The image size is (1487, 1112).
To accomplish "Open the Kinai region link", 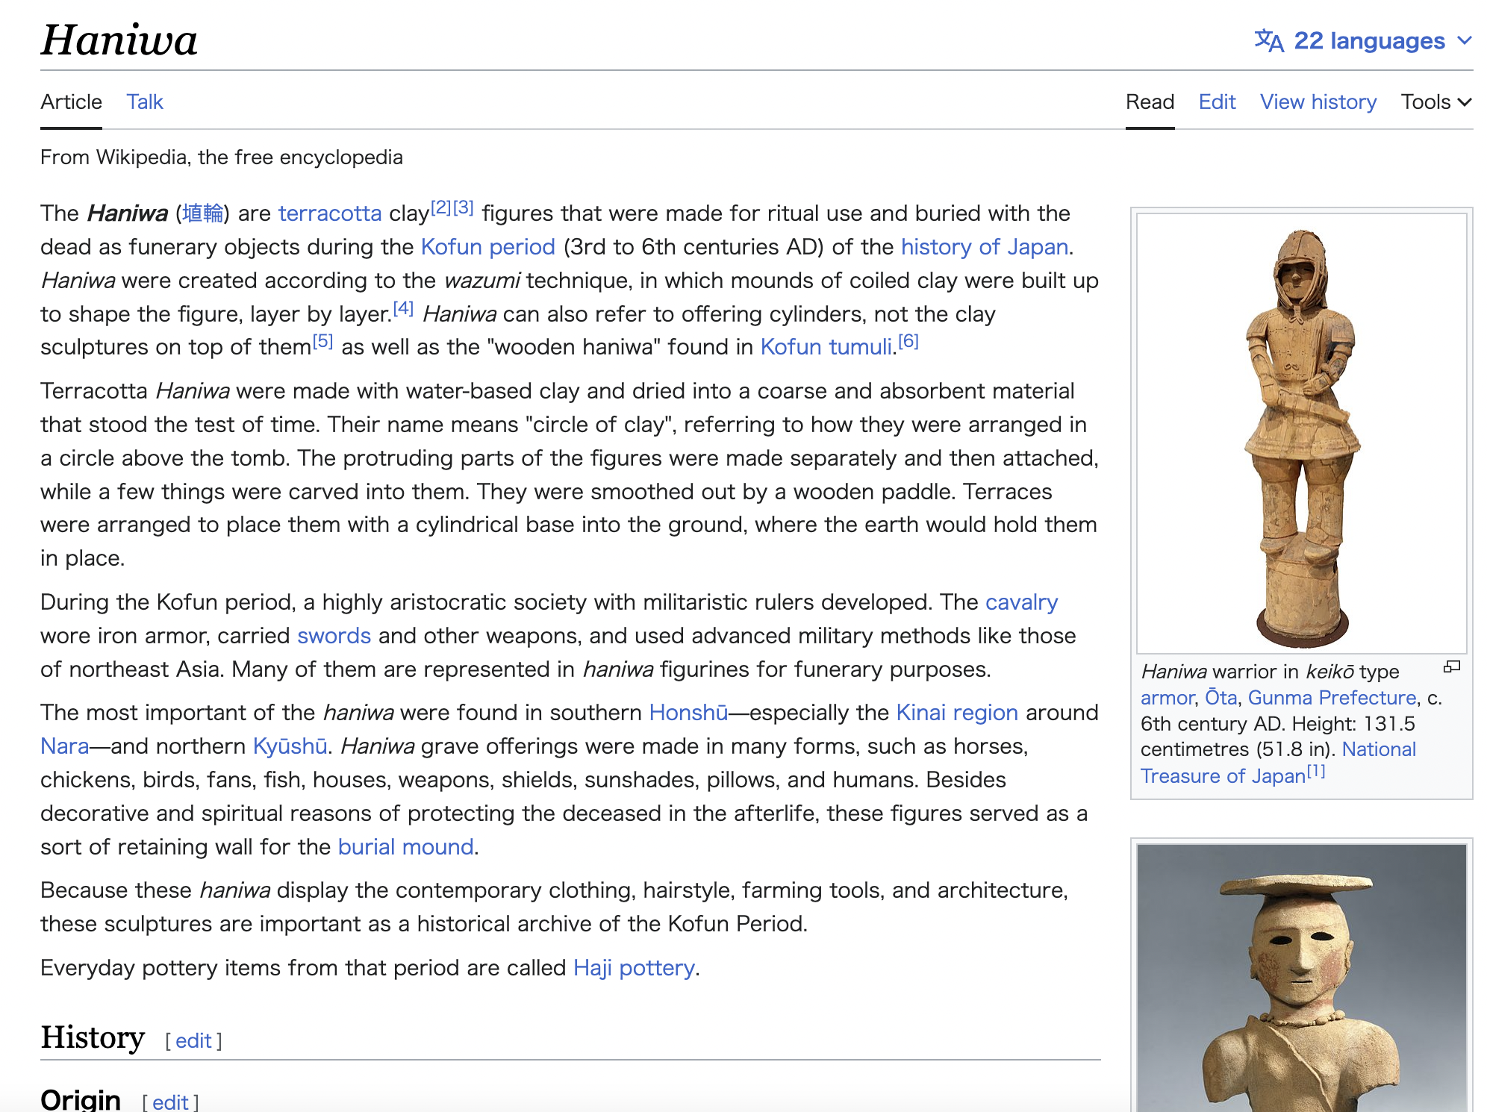I will point(957,713).
